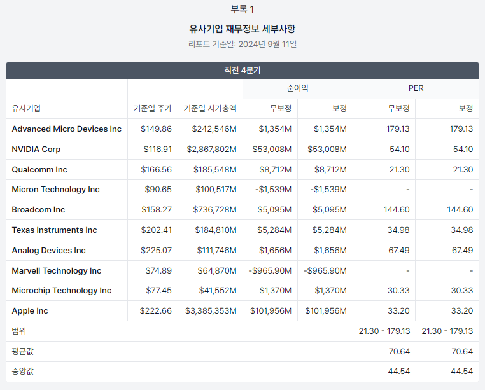485x390 pixels.
Task: Click the Apple Inc company name
Action: pos(30,311)
